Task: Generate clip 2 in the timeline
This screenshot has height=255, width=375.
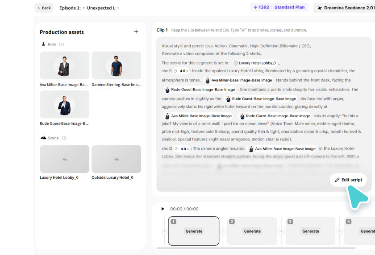Action: [252, 231]
